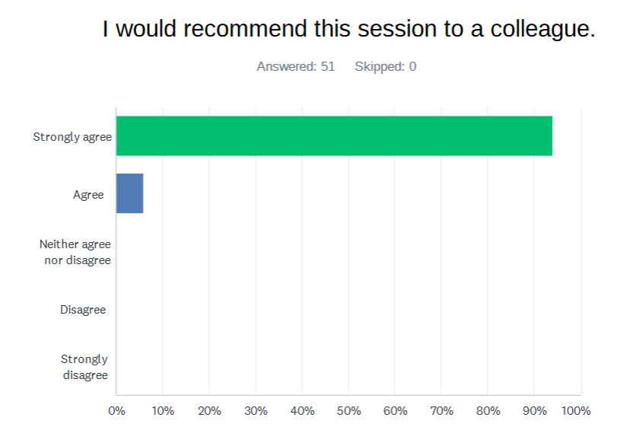636x443 pixels.
Task: Click the Answered: 51 text
Action: (296, 66)
